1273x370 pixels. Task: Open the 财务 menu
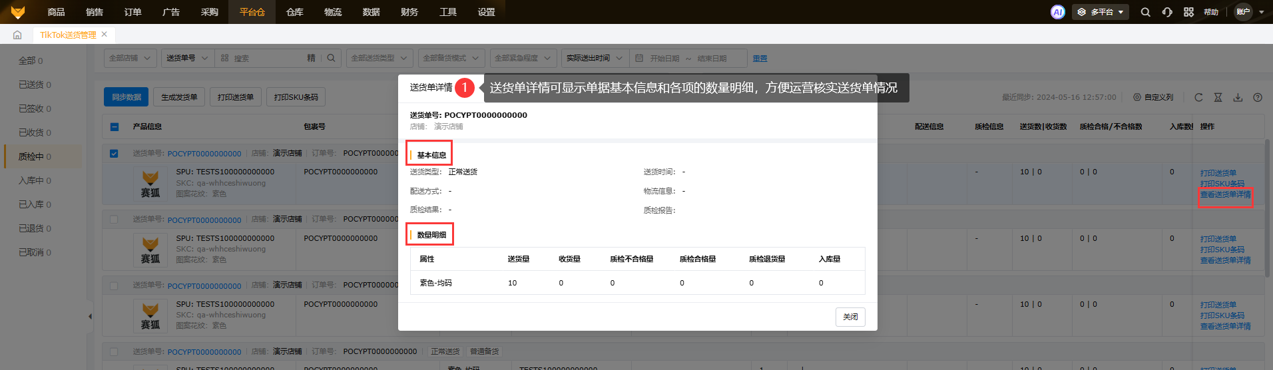point(409,12)
